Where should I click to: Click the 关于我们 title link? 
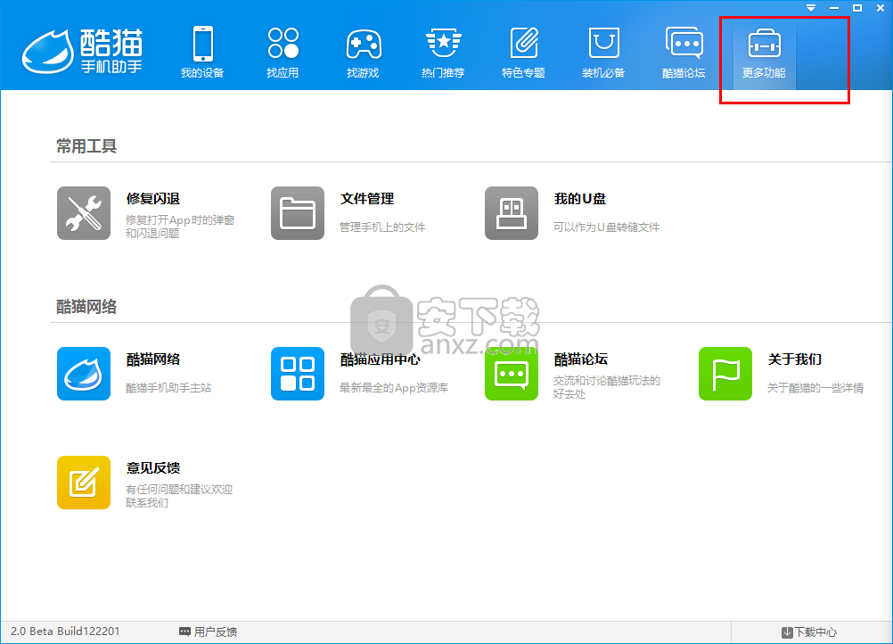tap(794, 359)
